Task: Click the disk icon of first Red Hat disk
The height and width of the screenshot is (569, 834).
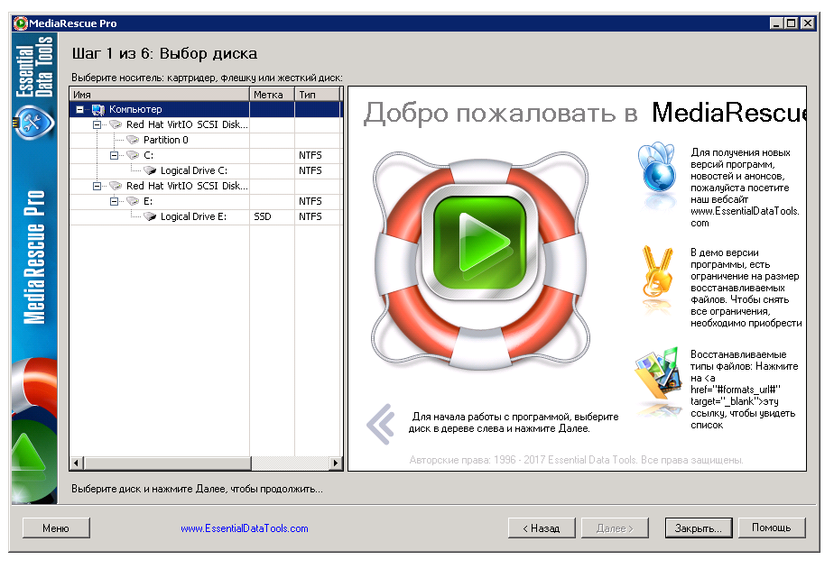Action: pos(116,124)
